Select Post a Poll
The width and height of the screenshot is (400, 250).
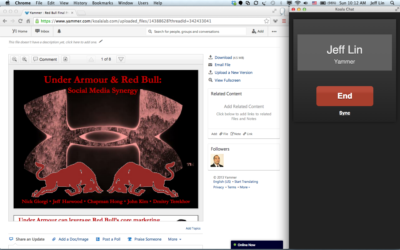pyautogui.click(x=108, y=239)
